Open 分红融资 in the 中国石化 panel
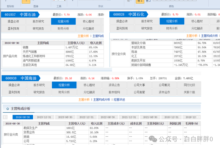 [x=197, y=28]
